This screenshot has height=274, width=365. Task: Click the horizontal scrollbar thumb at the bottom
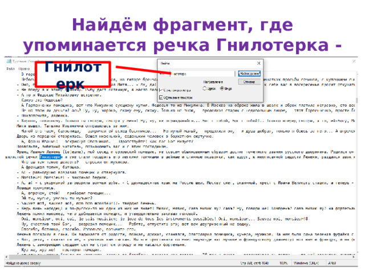[x=34, y=257]
